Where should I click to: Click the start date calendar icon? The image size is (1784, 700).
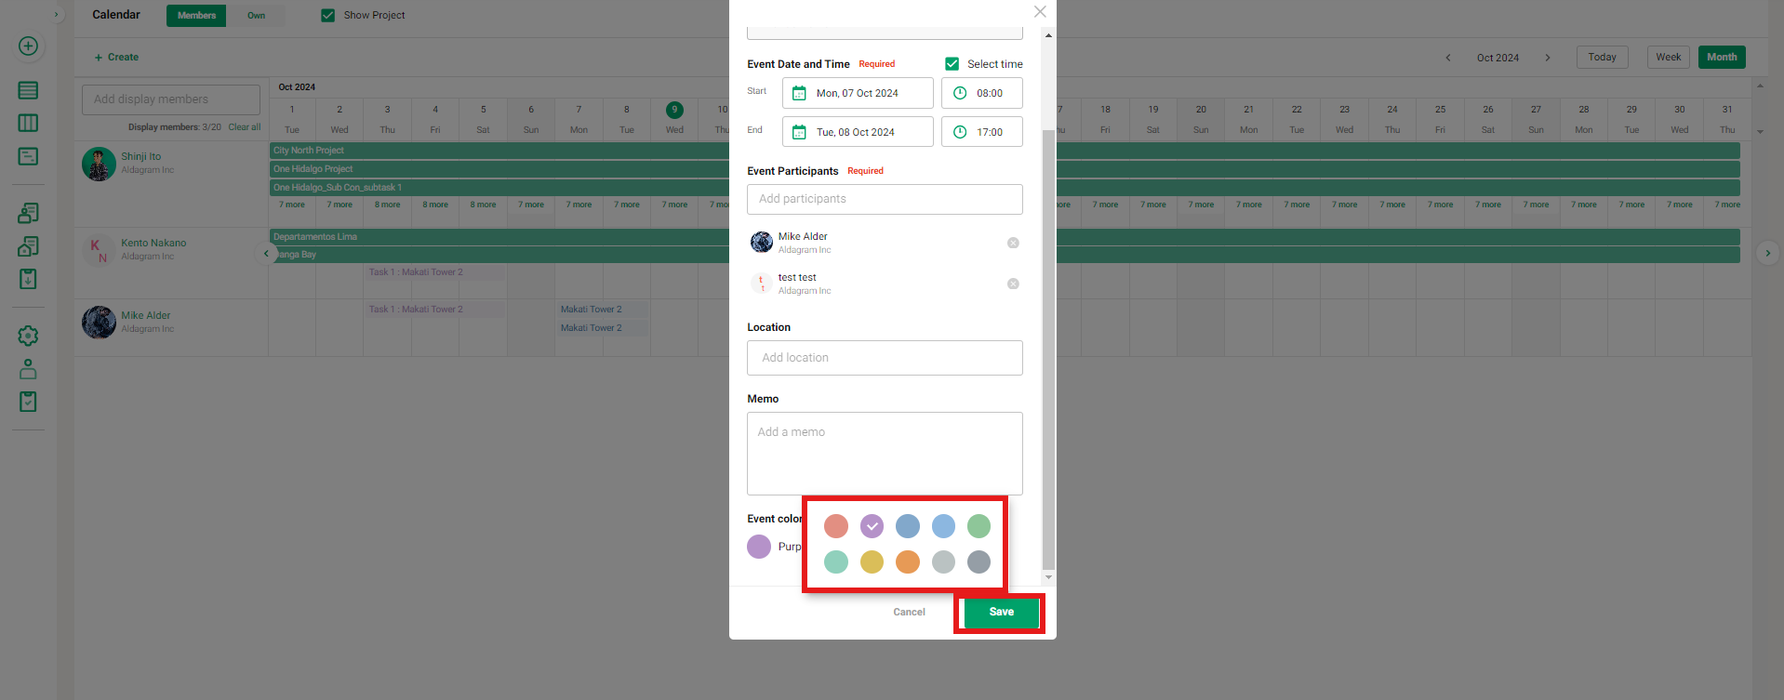(799, 93)
